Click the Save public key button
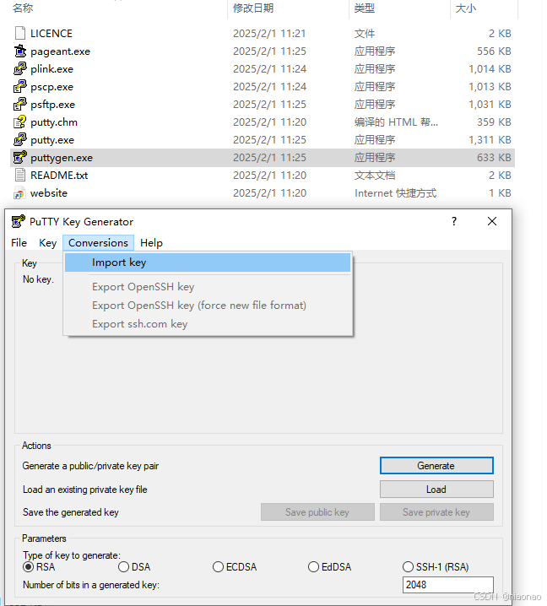The height and width of the screenshot is (606, 547). point(317,512)
